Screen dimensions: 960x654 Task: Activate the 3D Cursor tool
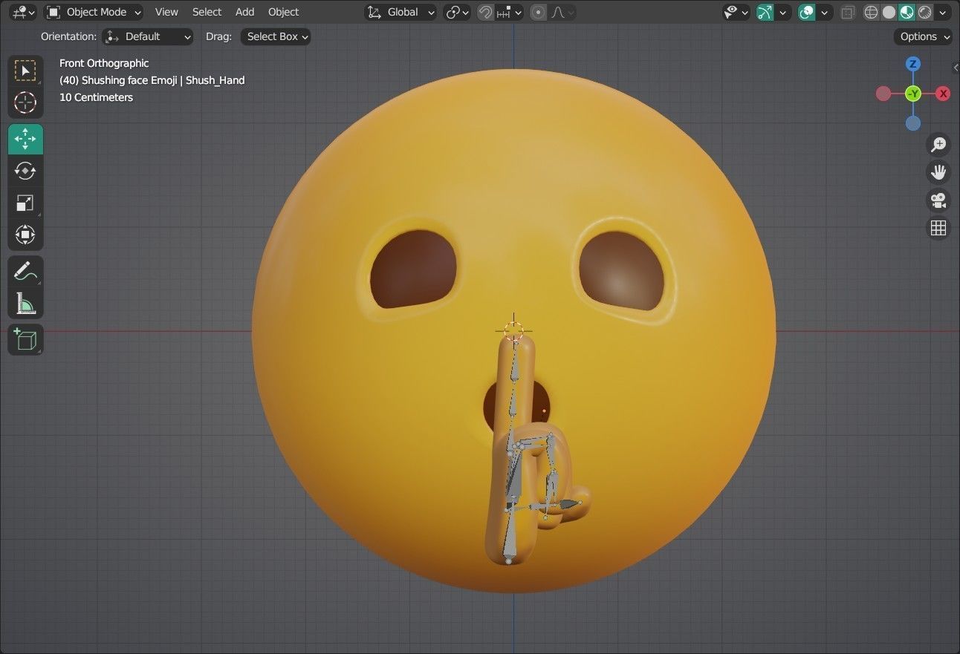(25, 102)
